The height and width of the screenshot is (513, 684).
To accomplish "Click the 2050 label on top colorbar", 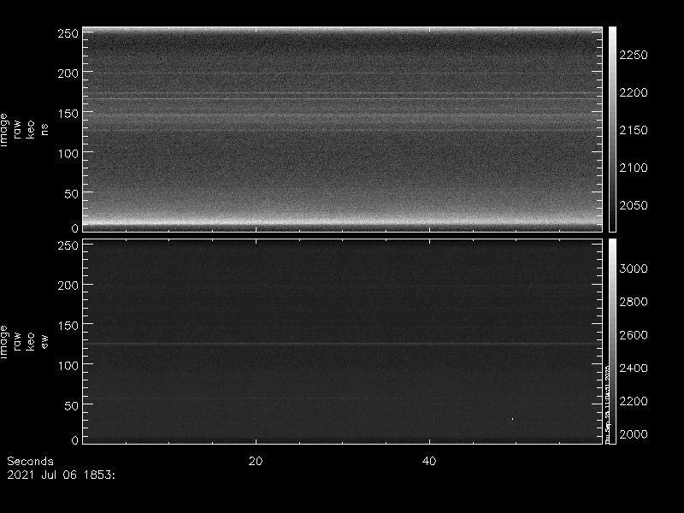I will point(634,205).
